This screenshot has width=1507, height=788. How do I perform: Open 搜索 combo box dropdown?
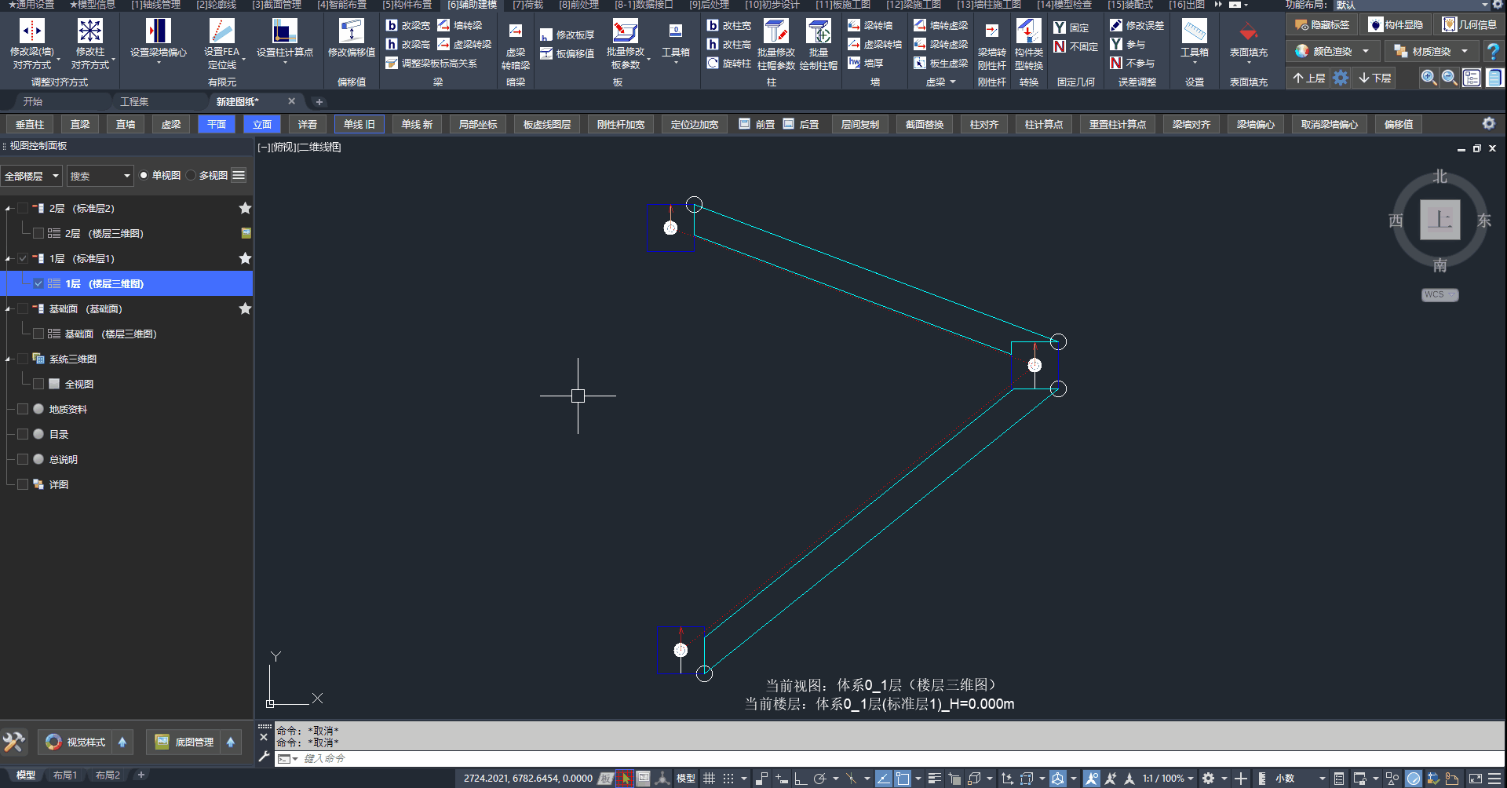126,176
